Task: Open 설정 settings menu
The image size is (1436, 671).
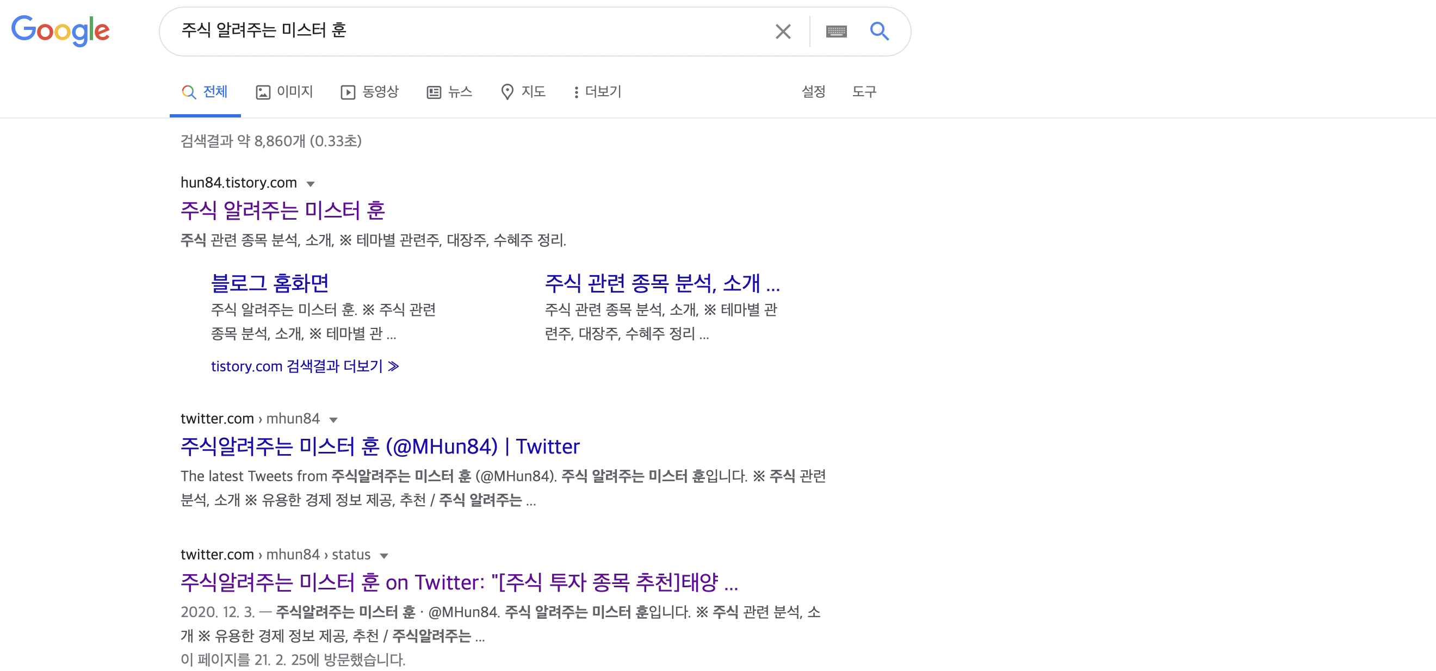Action: click(813, 92)
